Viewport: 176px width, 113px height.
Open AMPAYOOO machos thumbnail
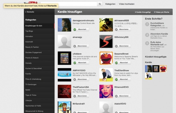[x=64, y=75]
